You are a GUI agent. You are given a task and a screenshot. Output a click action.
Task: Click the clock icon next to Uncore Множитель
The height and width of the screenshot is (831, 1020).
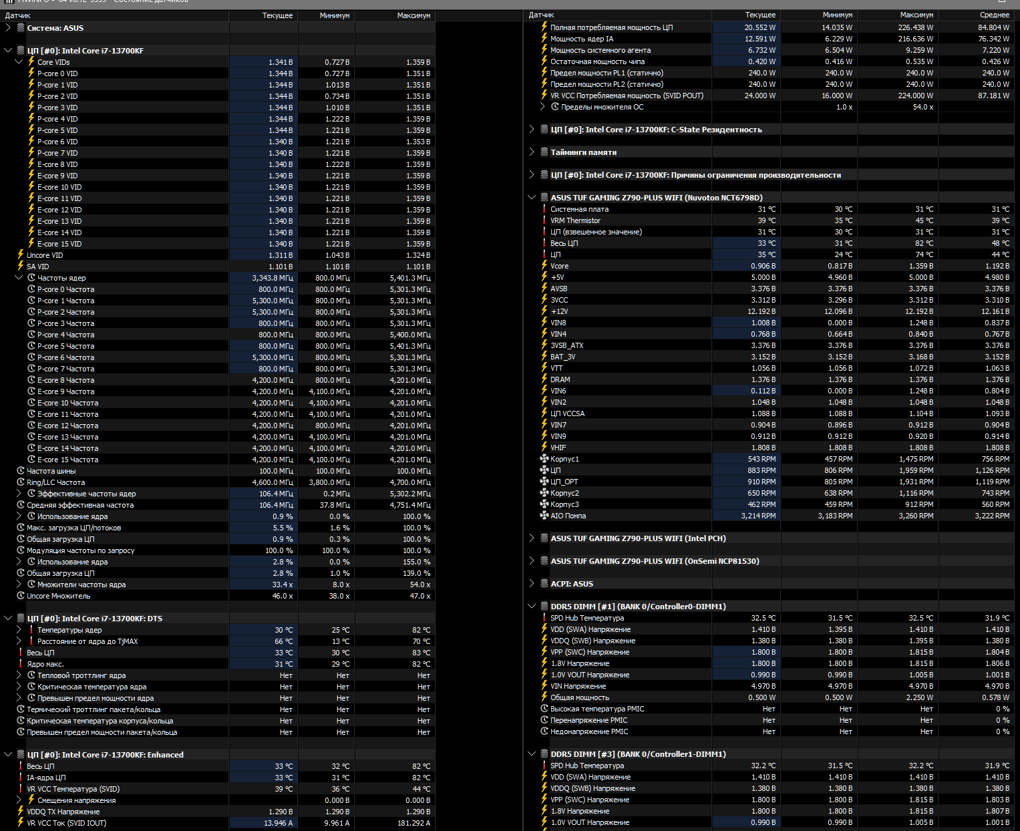pyautogui.click(x=21, y=596)
